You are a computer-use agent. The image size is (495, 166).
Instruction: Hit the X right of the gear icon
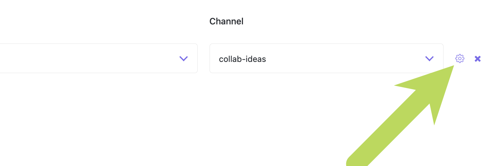click(x=478, y=59)
